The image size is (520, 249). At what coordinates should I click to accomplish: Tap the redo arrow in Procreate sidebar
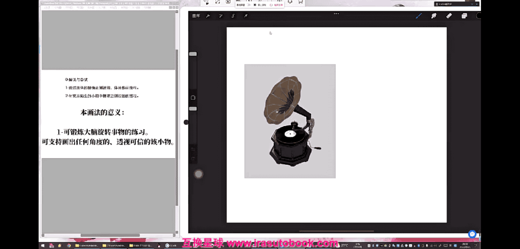[193, 159]
